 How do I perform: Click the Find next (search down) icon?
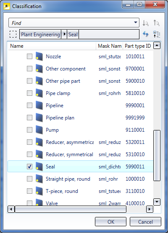click(x=145, y=23)
